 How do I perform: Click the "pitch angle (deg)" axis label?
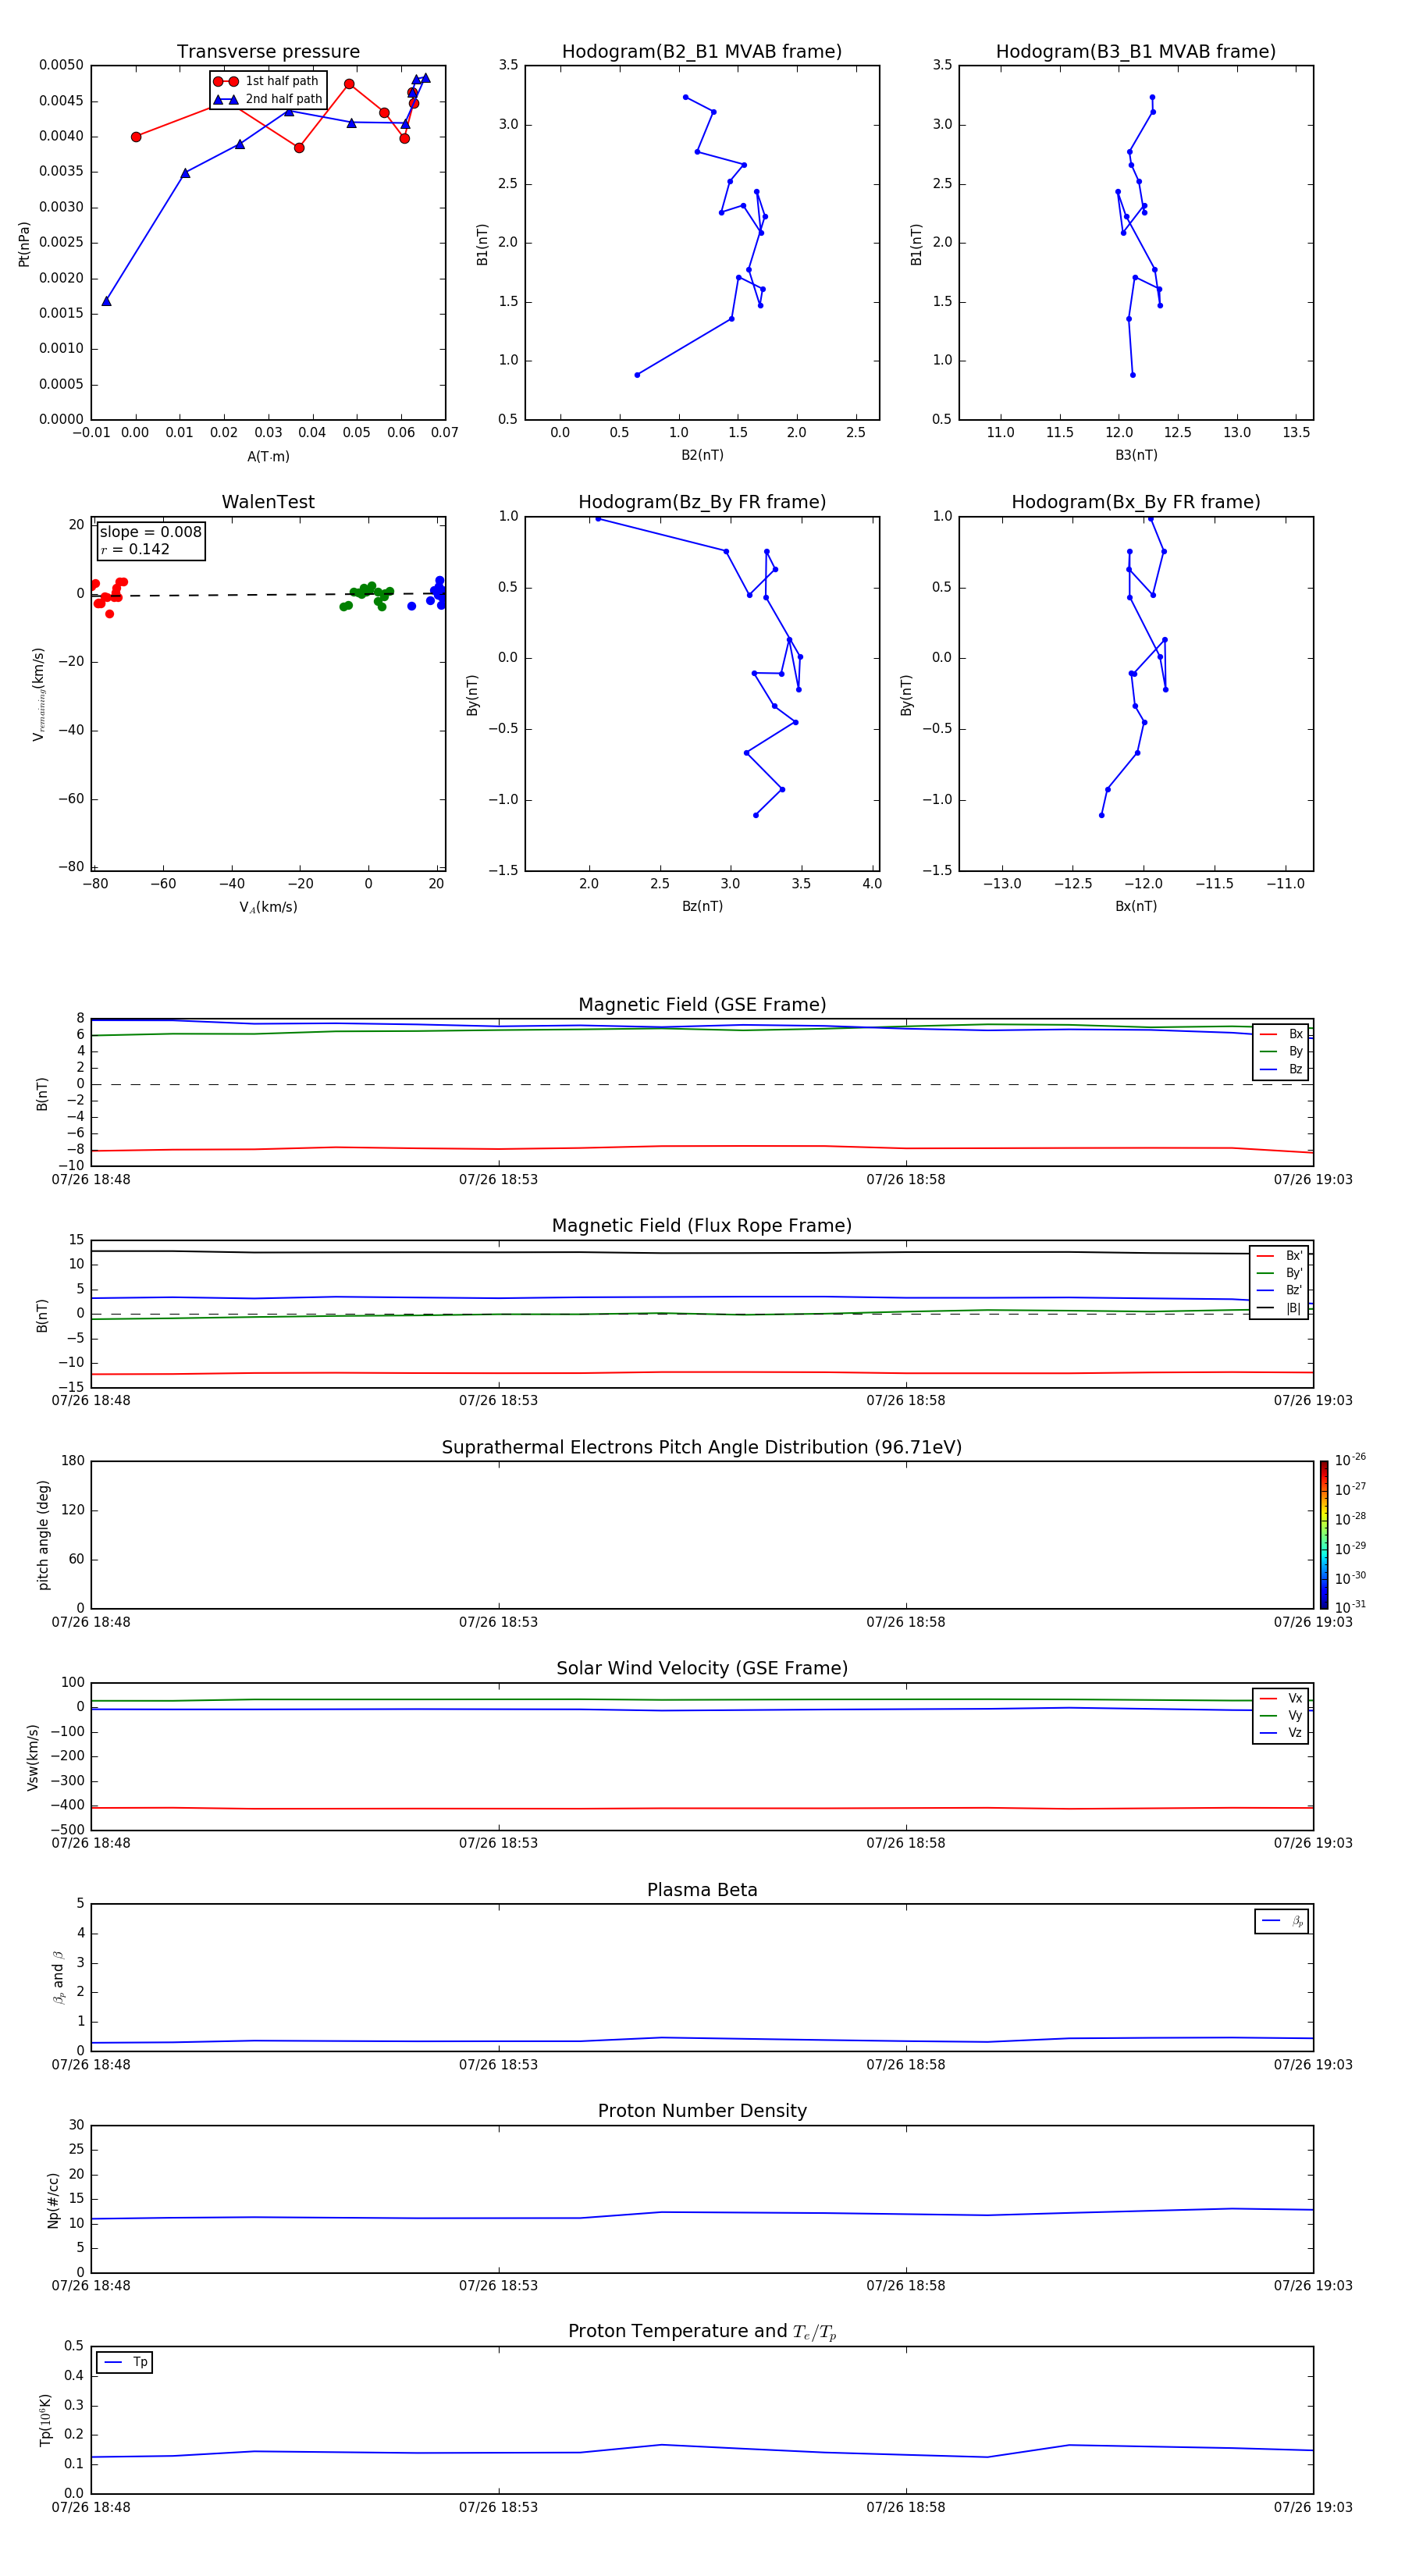pos(43,1535)
